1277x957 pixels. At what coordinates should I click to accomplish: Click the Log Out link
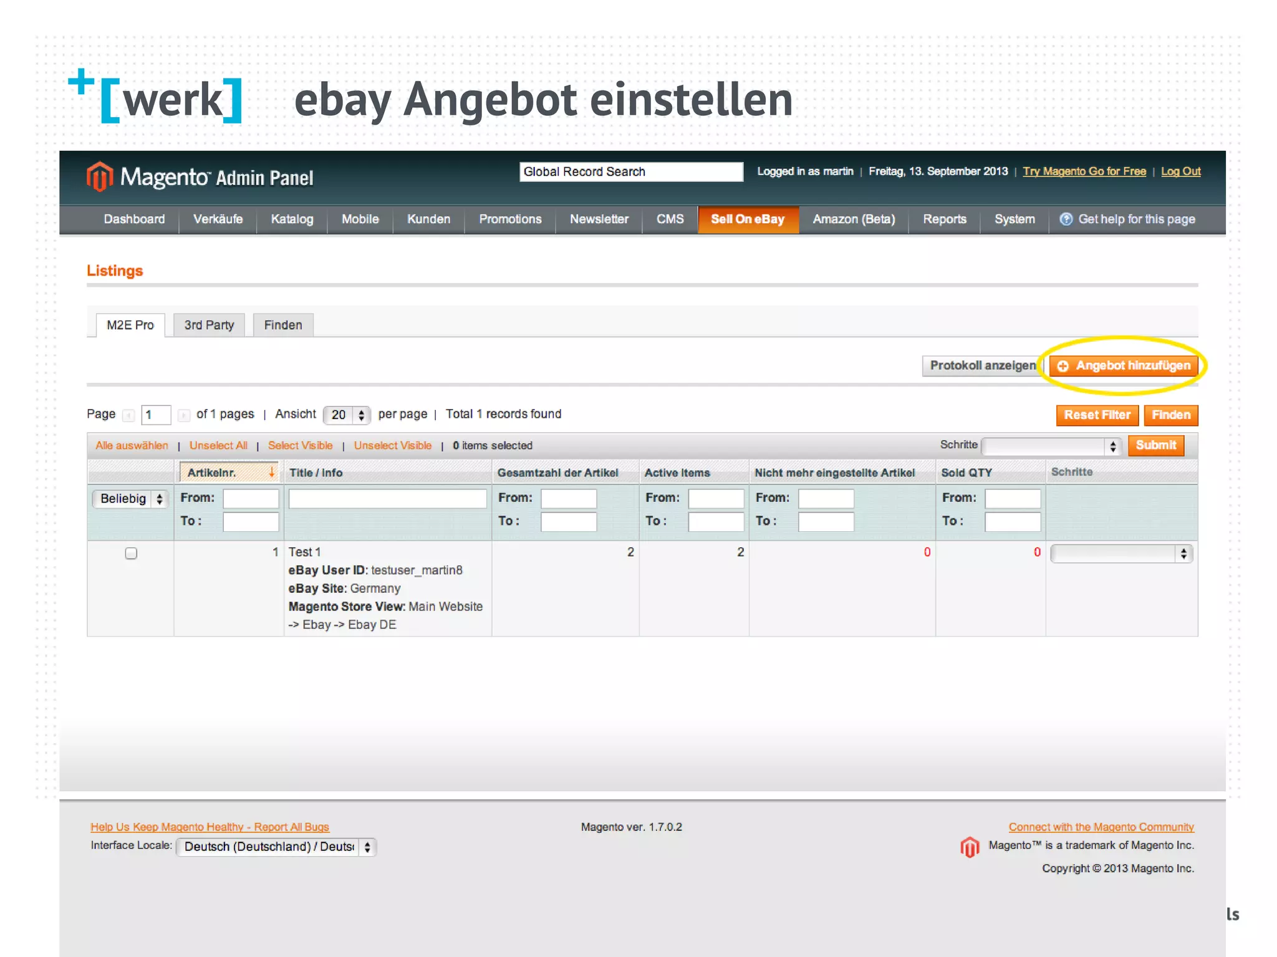[x=1180, y=171]
